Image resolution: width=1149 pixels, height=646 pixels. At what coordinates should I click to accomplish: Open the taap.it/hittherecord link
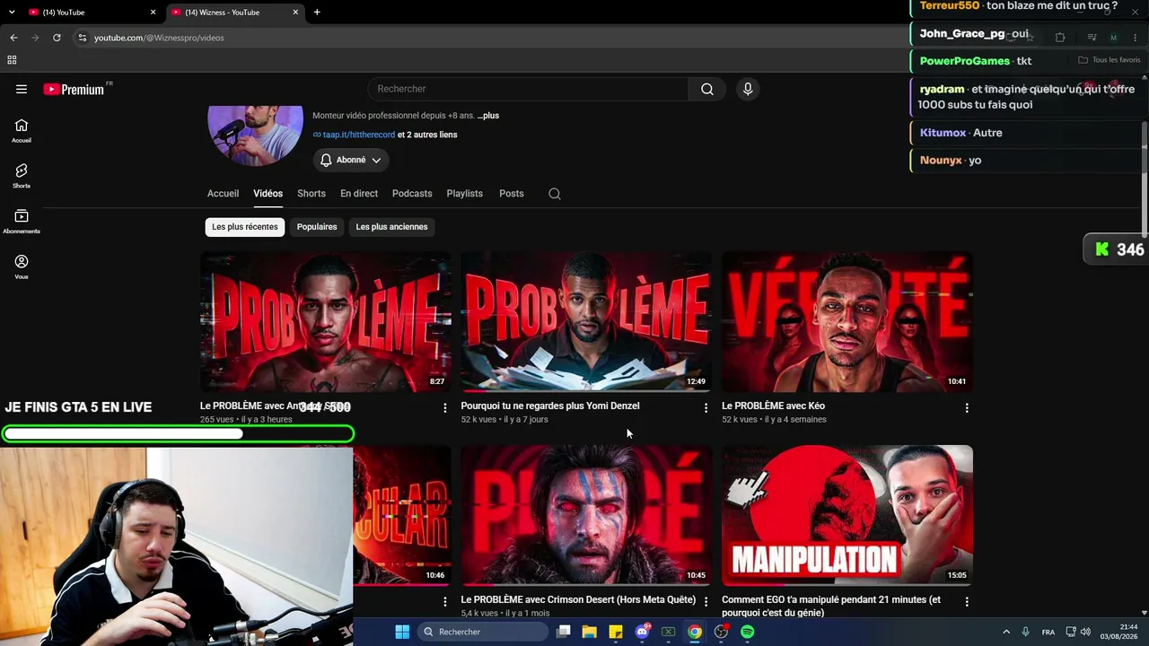coord(359,135)
